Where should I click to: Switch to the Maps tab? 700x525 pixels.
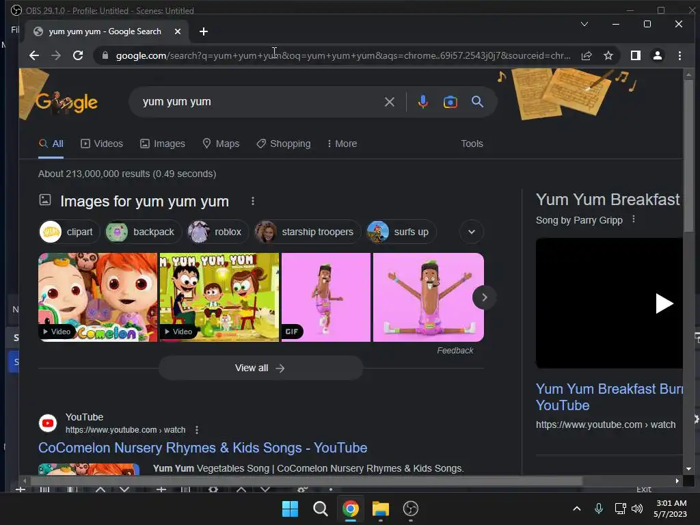click(x=221, y=144)
